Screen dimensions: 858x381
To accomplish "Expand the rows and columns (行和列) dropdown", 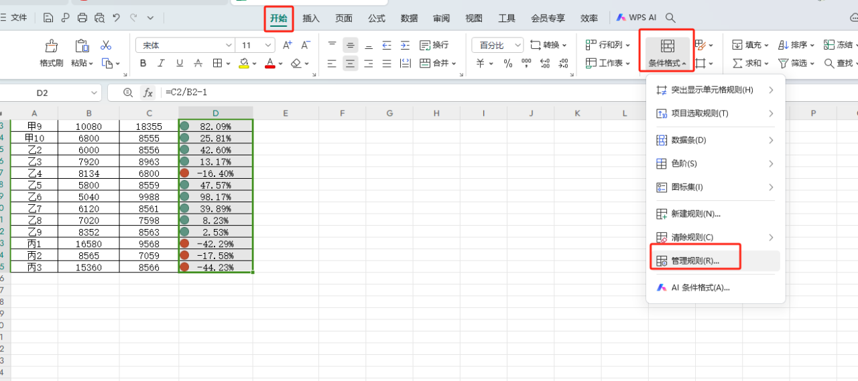I will [626, 45].
